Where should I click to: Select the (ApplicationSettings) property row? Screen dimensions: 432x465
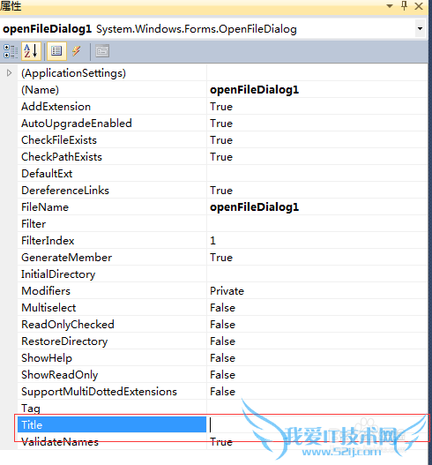coord(112,73)
